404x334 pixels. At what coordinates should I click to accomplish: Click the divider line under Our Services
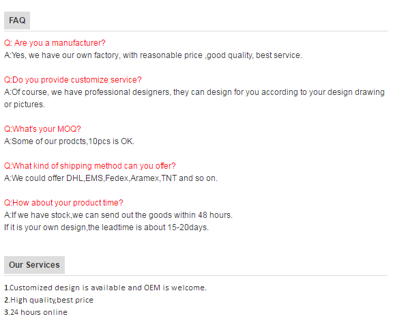pos(196,275)
